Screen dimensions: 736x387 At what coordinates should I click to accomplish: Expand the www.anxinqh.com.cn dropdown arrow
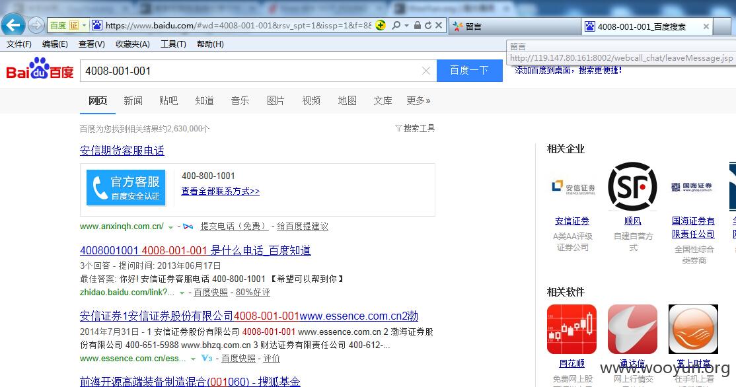(171, 227)
